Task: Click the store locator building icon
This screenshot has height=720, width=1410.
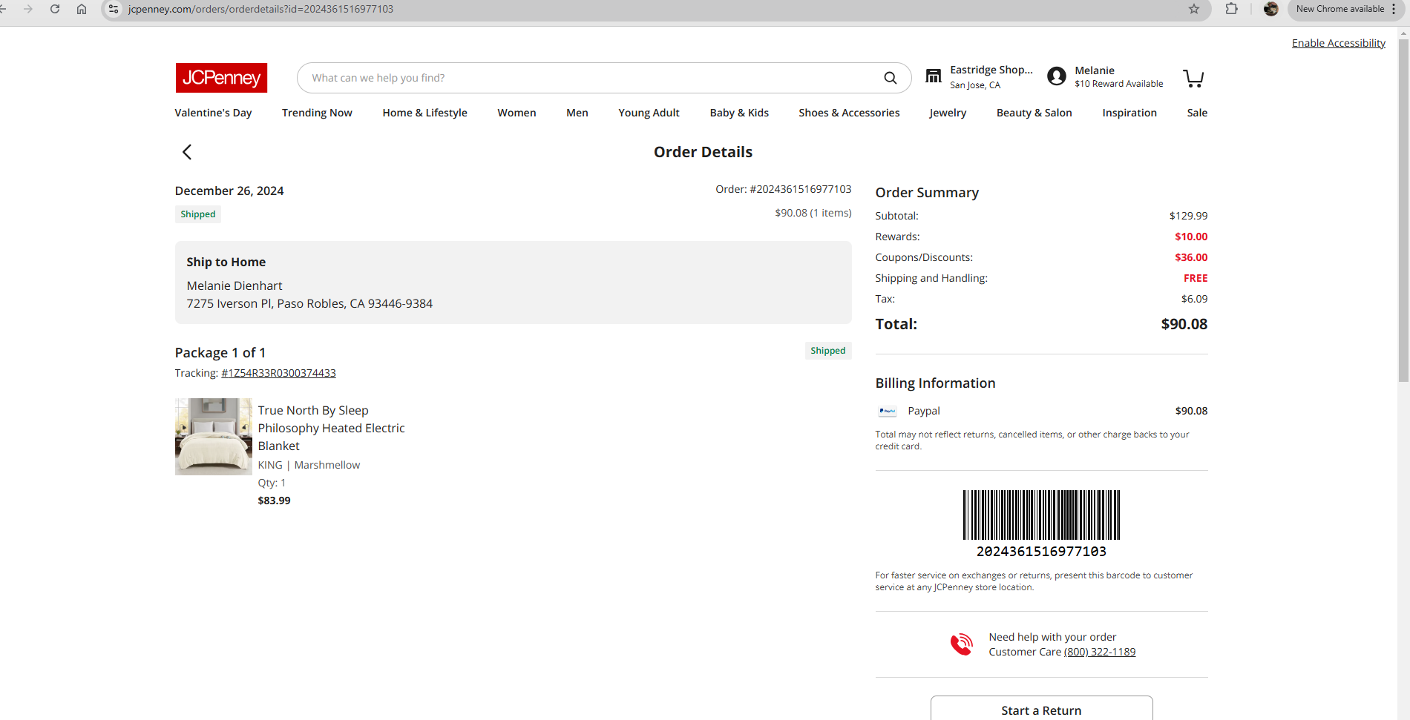Action: pos(934,76)
